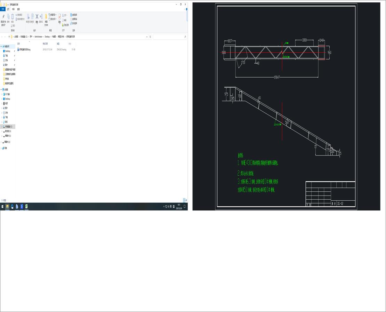Open the Easy access dropdown
This screenshot has width=386, height=312.
click(x=53, y=19)
